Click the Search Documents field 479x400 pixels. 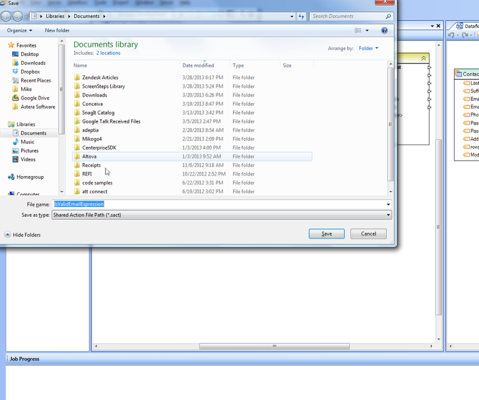(x=346, y=16)
